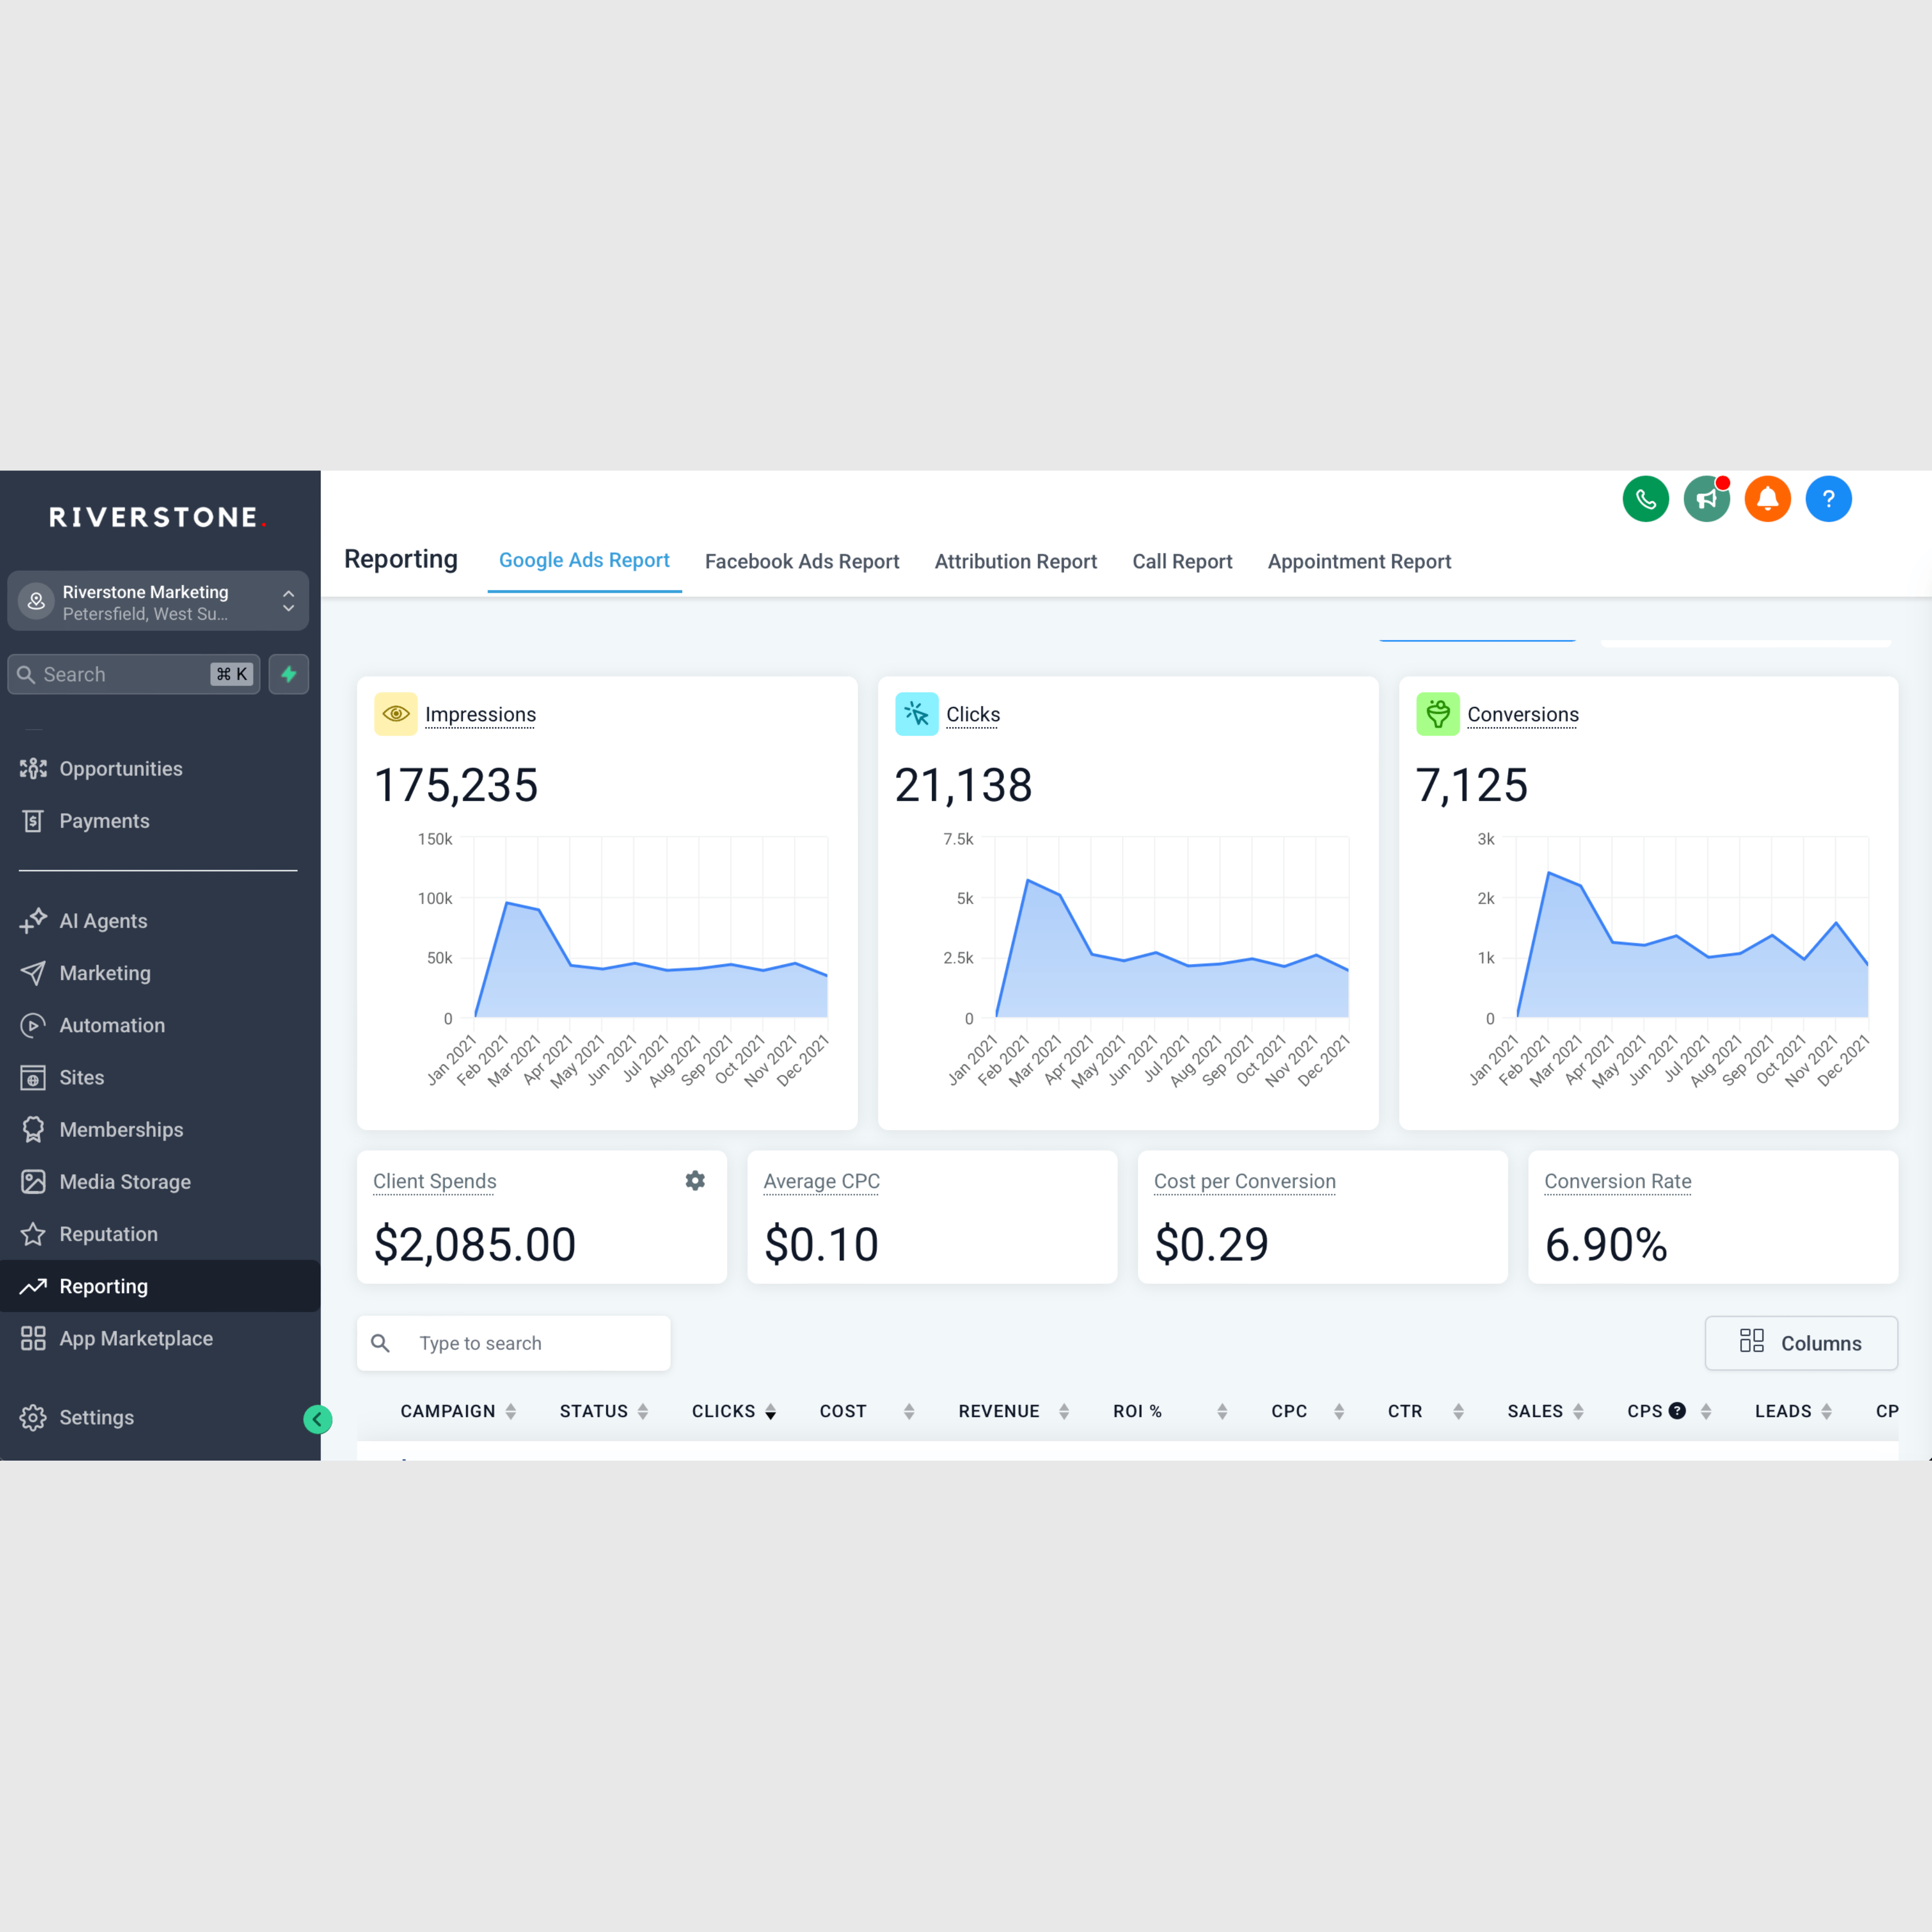
Task: Click the green phone call icon
Action: 1645,499
